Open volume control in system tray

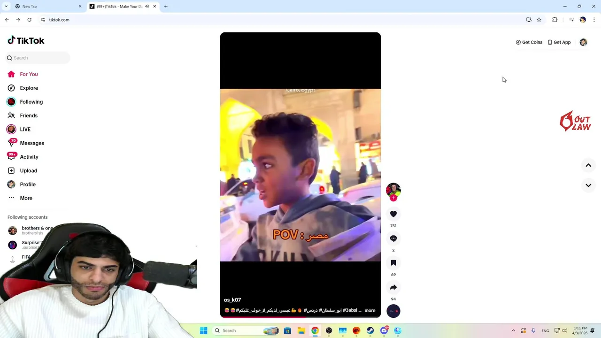pos(564,330)
